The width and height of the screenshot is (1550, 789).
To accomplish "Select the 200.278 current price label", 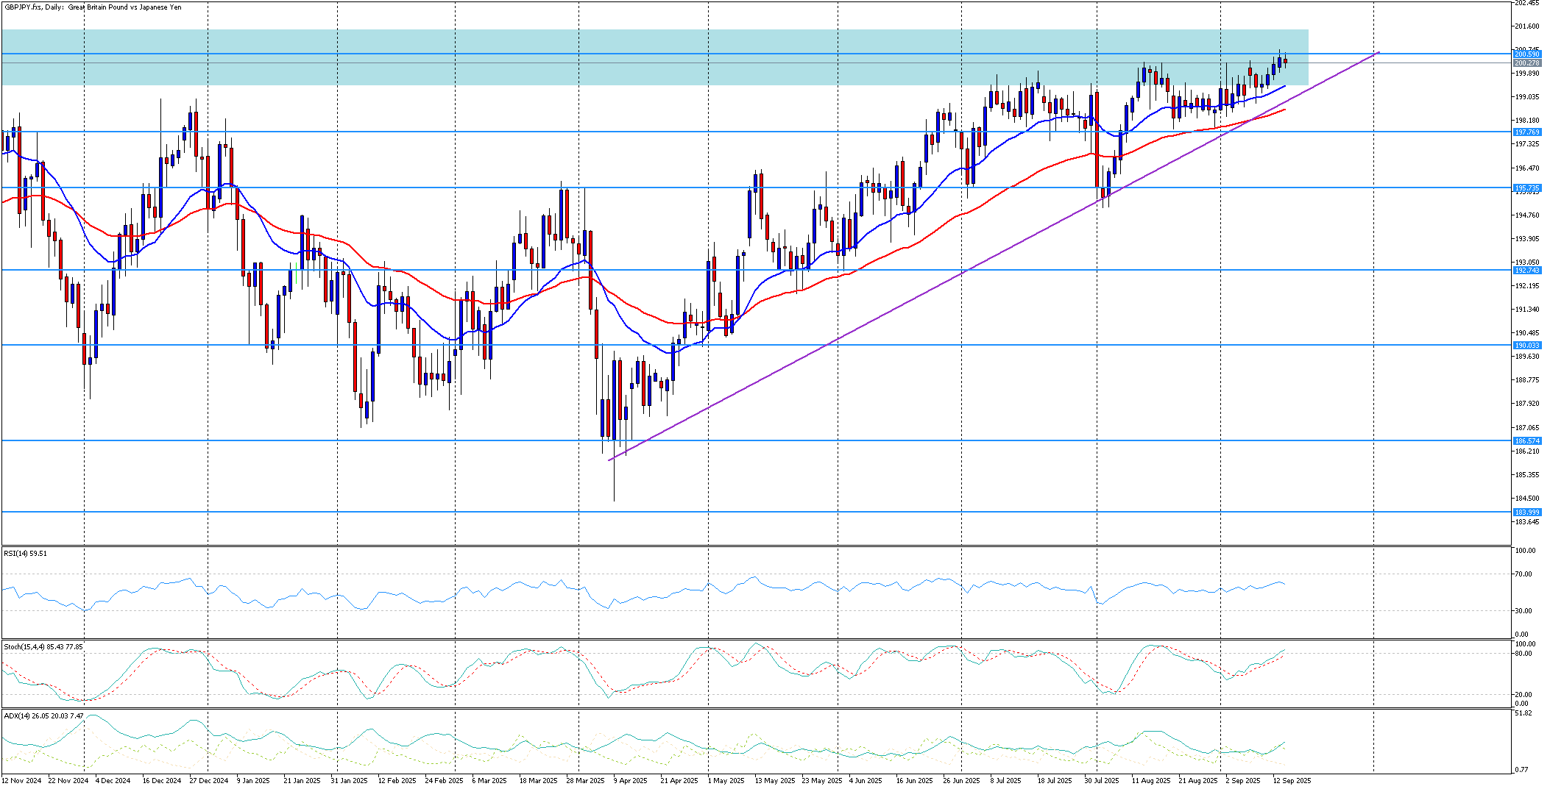I will point(1526,63).
